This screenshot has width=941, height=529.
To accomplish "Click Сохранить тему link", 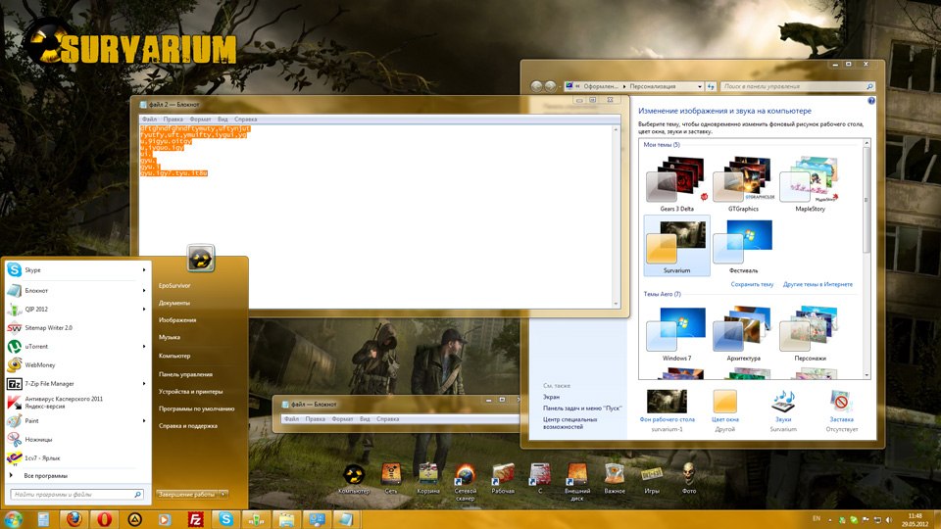I will 752,284.
